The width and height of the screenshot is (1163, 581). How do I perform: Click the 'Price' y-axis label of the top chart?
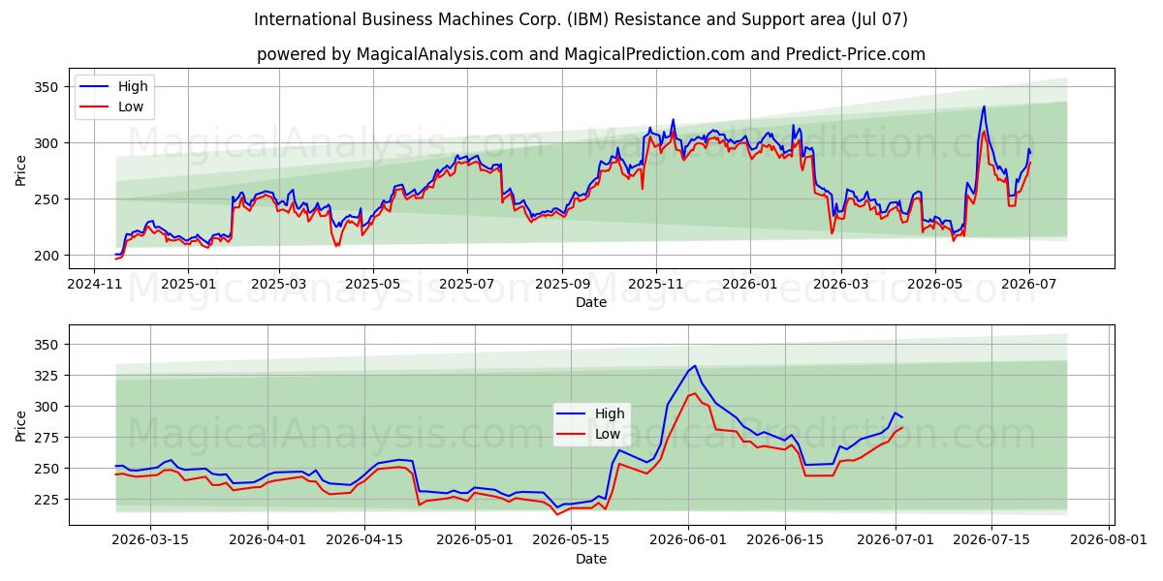tap(20, 170)
